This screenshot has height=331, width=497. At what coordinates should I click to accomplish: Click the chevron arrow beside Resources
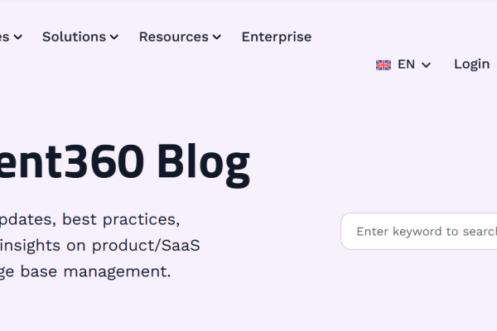click(216, 37)
